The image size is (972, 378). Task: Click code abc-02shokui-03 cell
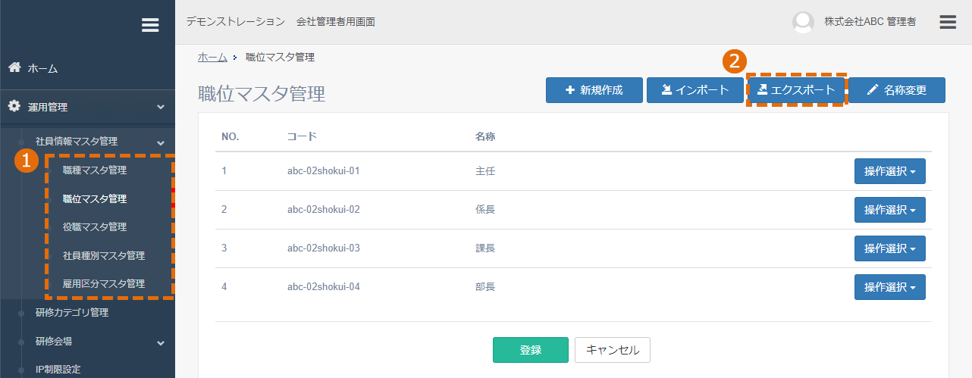pyautogui.click(x=324, y=248)
